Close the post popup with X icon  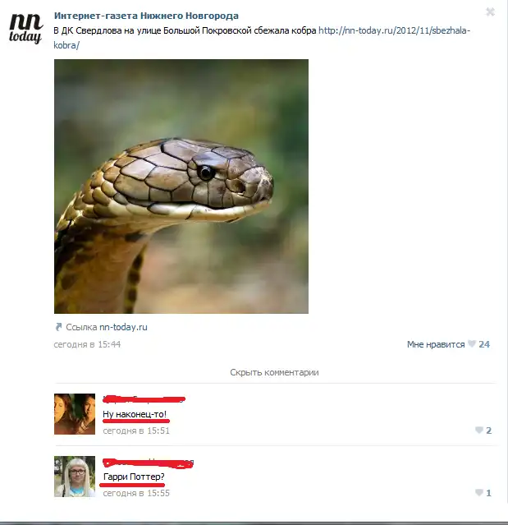click(490, 12)
